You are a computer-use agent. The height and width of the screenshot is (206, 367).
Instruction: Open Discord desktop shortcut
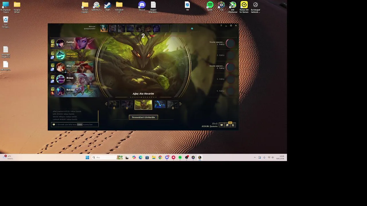pos(142,7)
